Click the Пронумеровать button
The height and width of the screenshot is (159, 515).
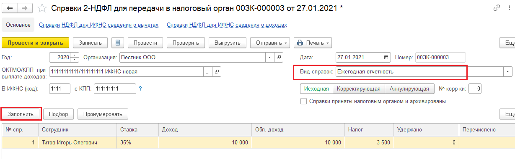tap(103, 114)
